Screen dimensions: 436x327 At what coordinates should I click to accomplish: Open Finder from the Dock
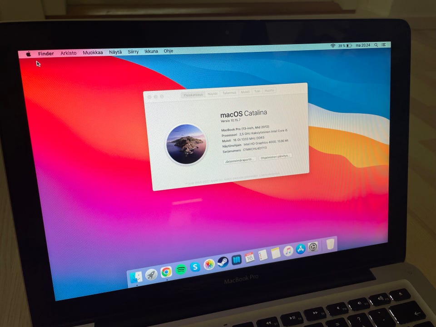pos(136,277)
